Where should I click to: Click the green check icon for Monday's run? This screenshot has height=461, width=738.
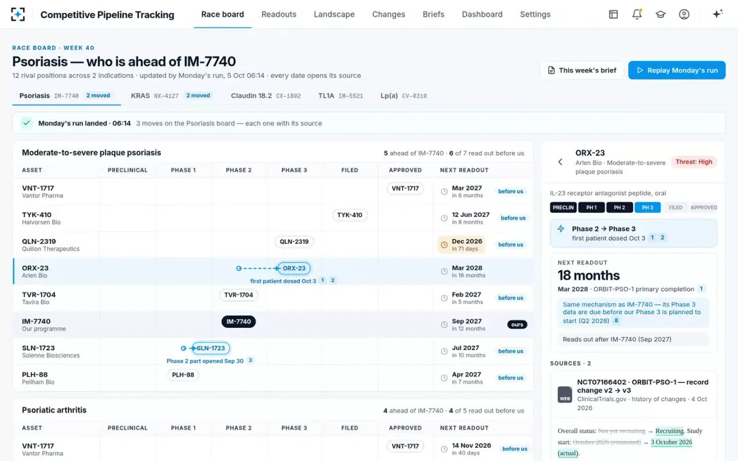point(27,123)
